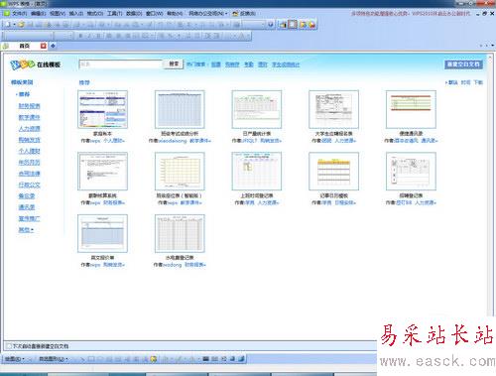Screen dimensions: 496x376
Task: Click the 新建空白文档 button
Action: 463,64
